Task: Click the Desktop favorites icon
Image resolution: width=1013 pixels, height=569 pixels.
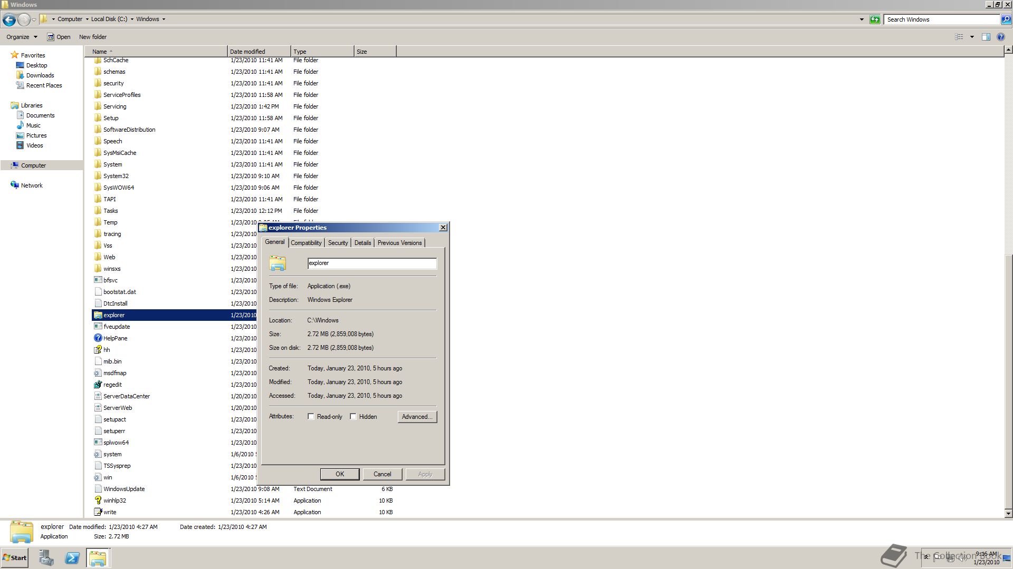Action: point(21,65)
